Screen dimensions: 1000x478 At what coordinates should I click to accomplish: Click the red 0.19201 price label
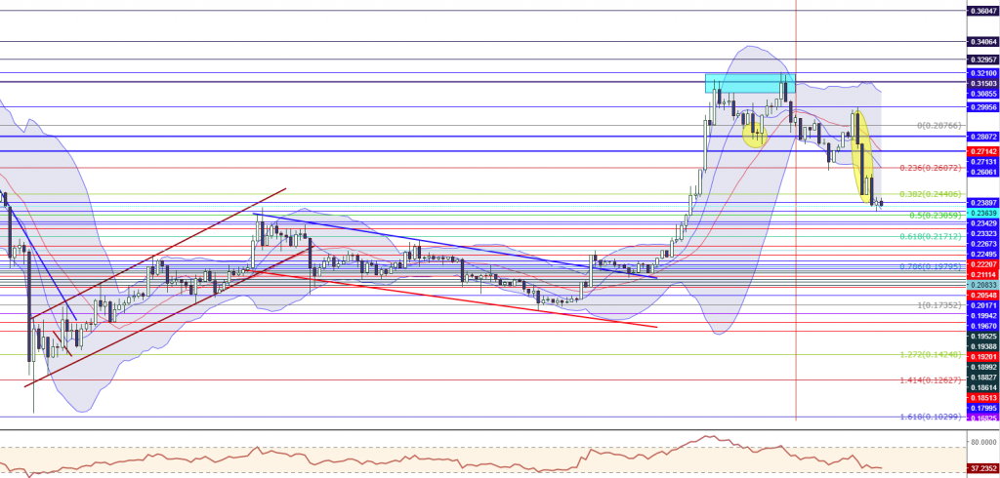[x=983, y=356]
